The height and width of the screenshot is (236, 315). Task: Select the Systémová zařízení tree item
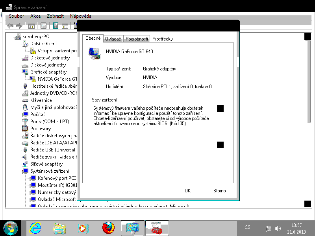[x=50, y=171]
